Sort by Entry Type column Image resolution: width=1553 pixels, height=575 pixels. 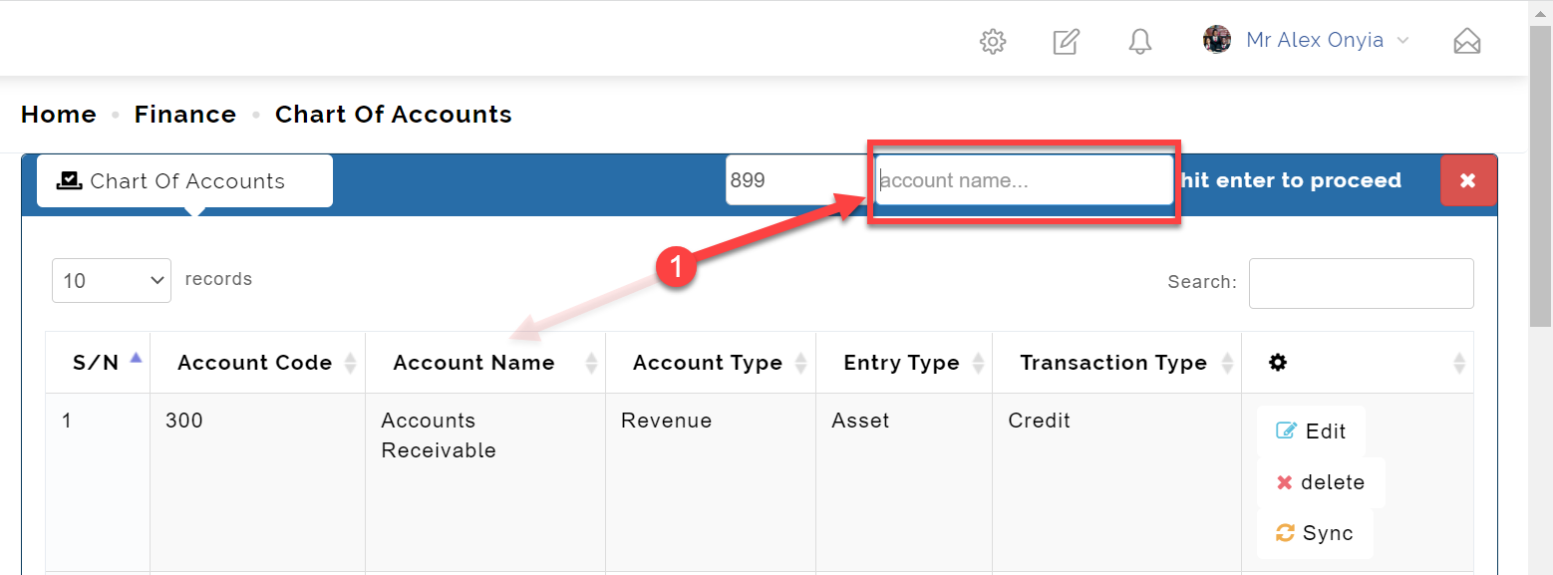[904, 363]
